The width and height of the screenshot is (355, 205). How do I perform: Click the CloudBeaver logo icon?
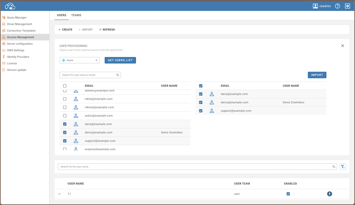[10, 6]
